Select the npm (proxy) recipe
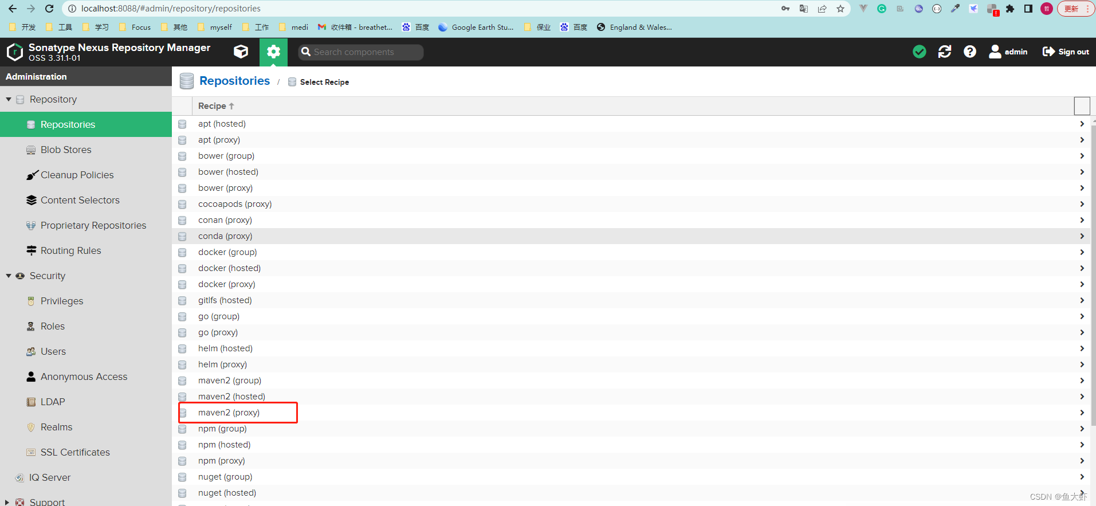The height and width of the screenshot is (506, 1096). coord(630,461)
